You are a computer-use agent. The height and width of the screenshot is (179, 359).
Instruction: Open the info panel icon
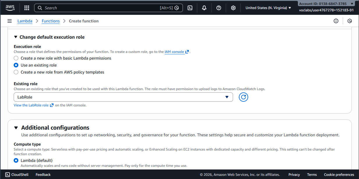(x=336, y=21)
